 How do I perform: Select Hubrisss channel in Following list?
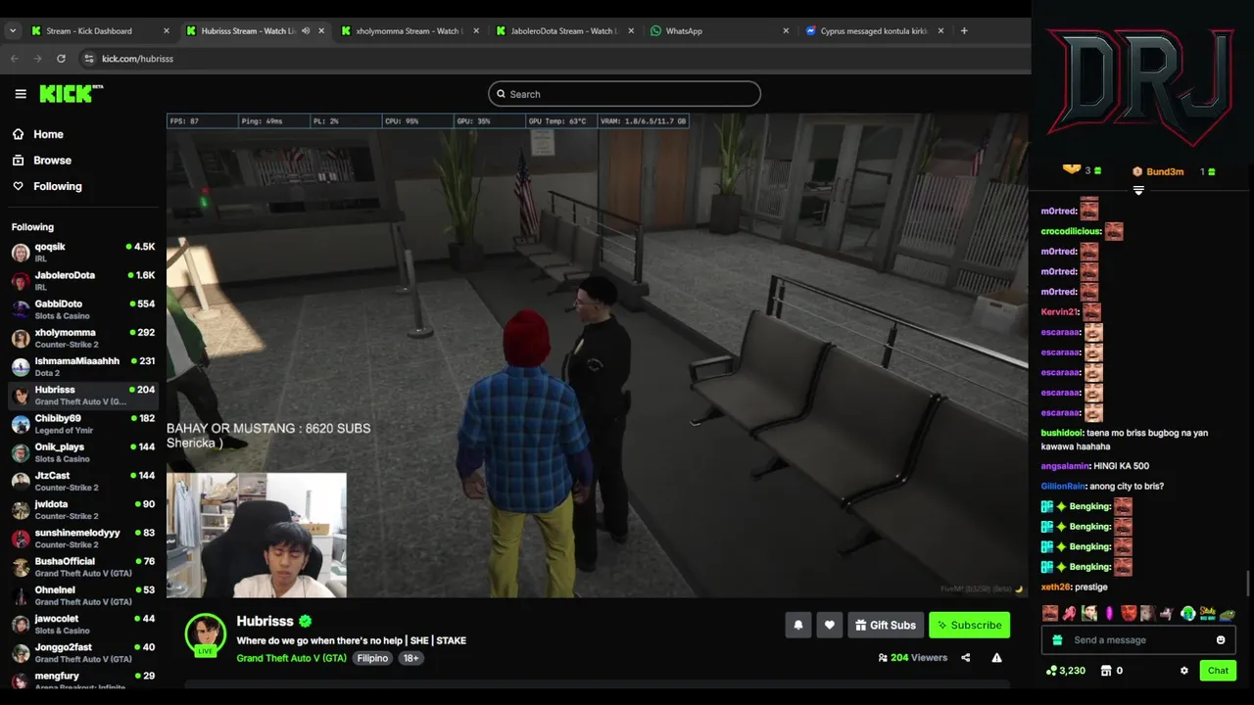point(82,396)
